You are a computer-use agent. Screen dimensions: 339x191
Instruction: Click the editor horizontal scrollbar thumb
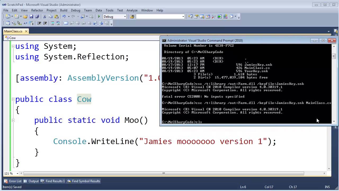pos(163,173)
